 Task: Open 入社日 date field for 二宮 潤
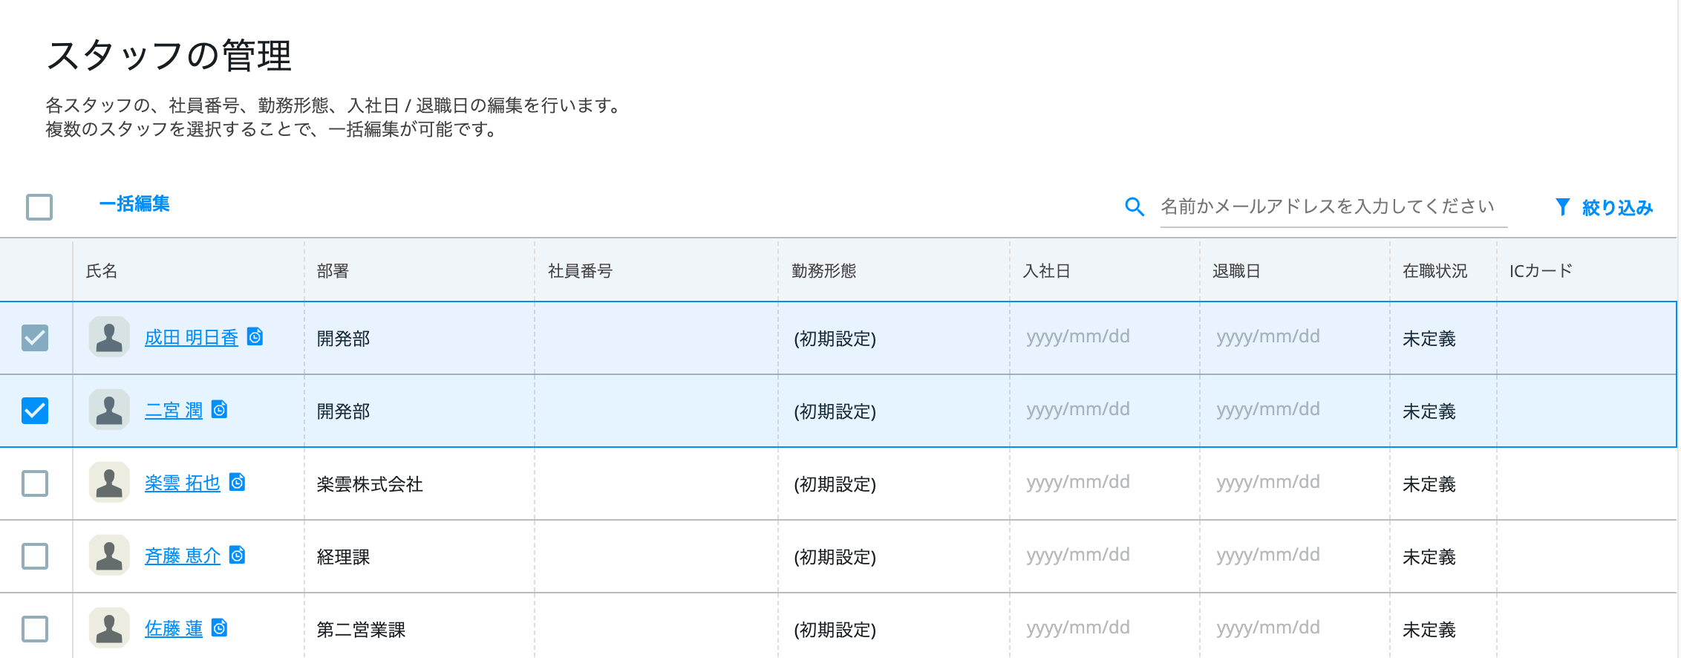(1078, 410)
